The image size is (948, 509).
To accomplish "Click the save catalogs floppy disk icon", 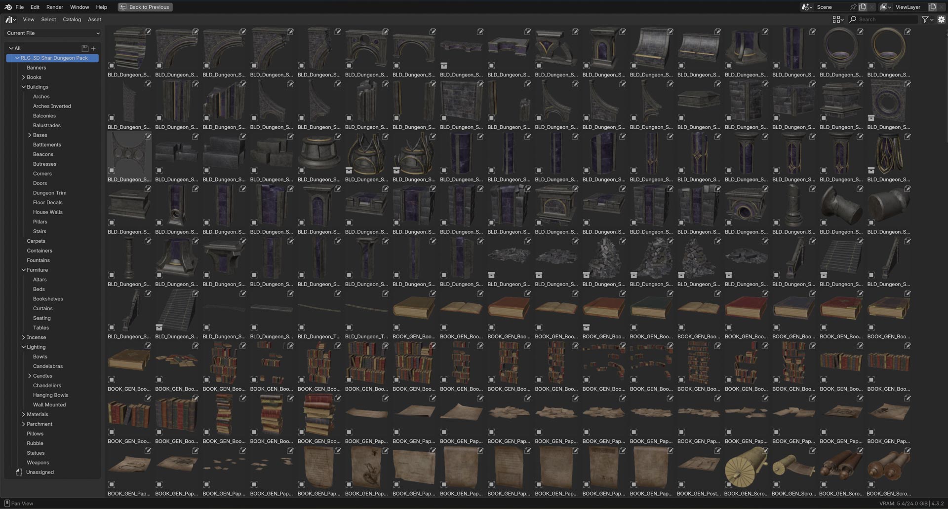I will coord(85,48).
